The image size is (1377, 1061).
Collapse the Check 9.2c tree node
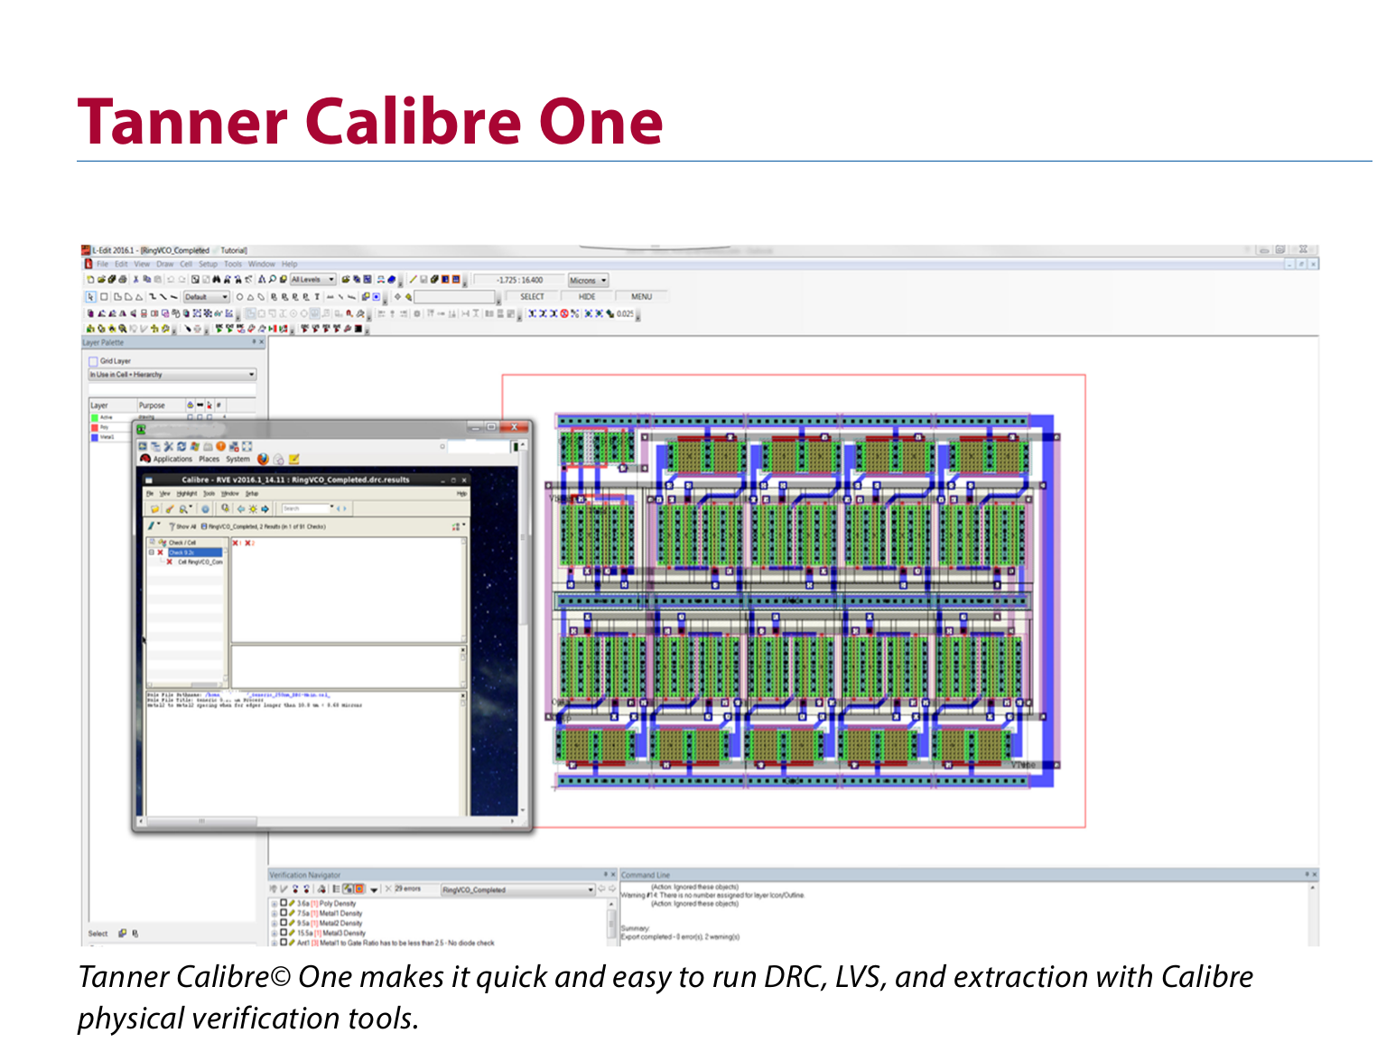(x=151, y=553)
